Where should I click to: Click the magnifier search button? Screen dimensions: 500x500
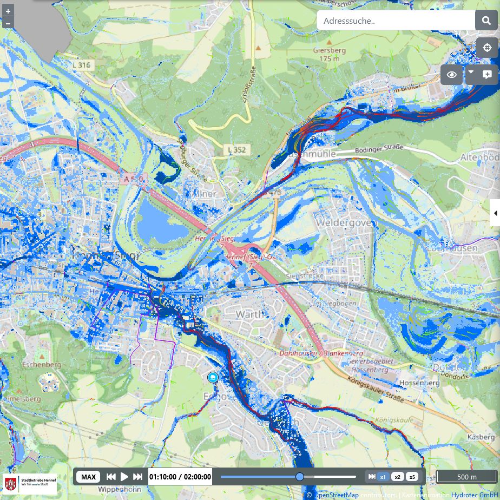pos(486,21)
